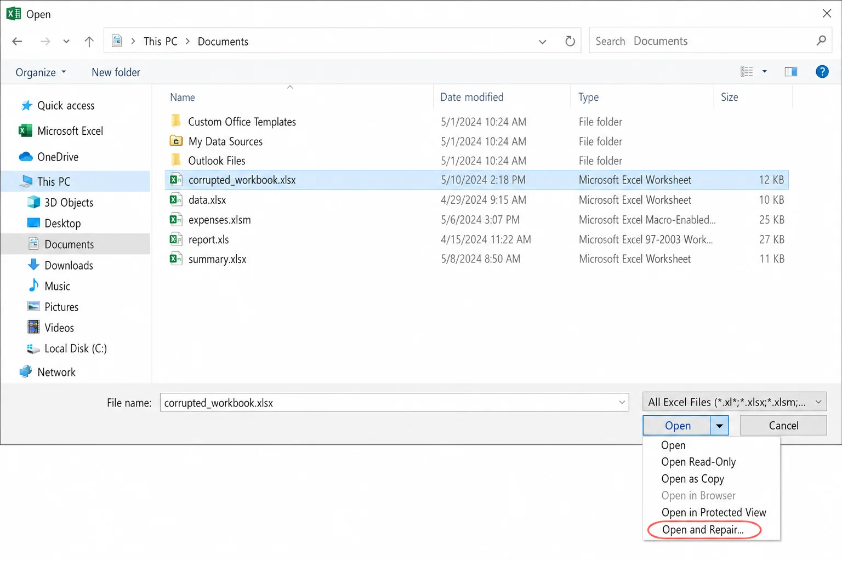Click the Back navigation arrow

coord(17,41)
